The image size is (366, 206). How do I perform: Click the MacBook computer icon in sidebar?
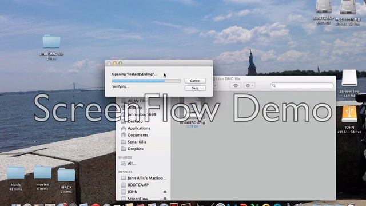coord(124,178)
